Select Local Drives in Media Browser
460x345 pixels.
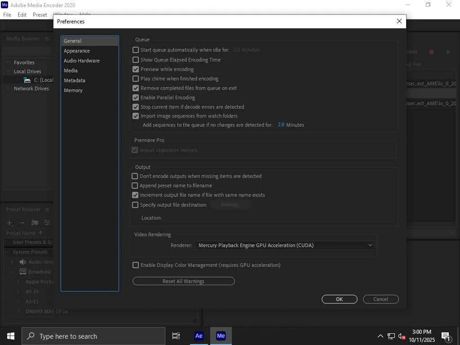pos(27,71)
